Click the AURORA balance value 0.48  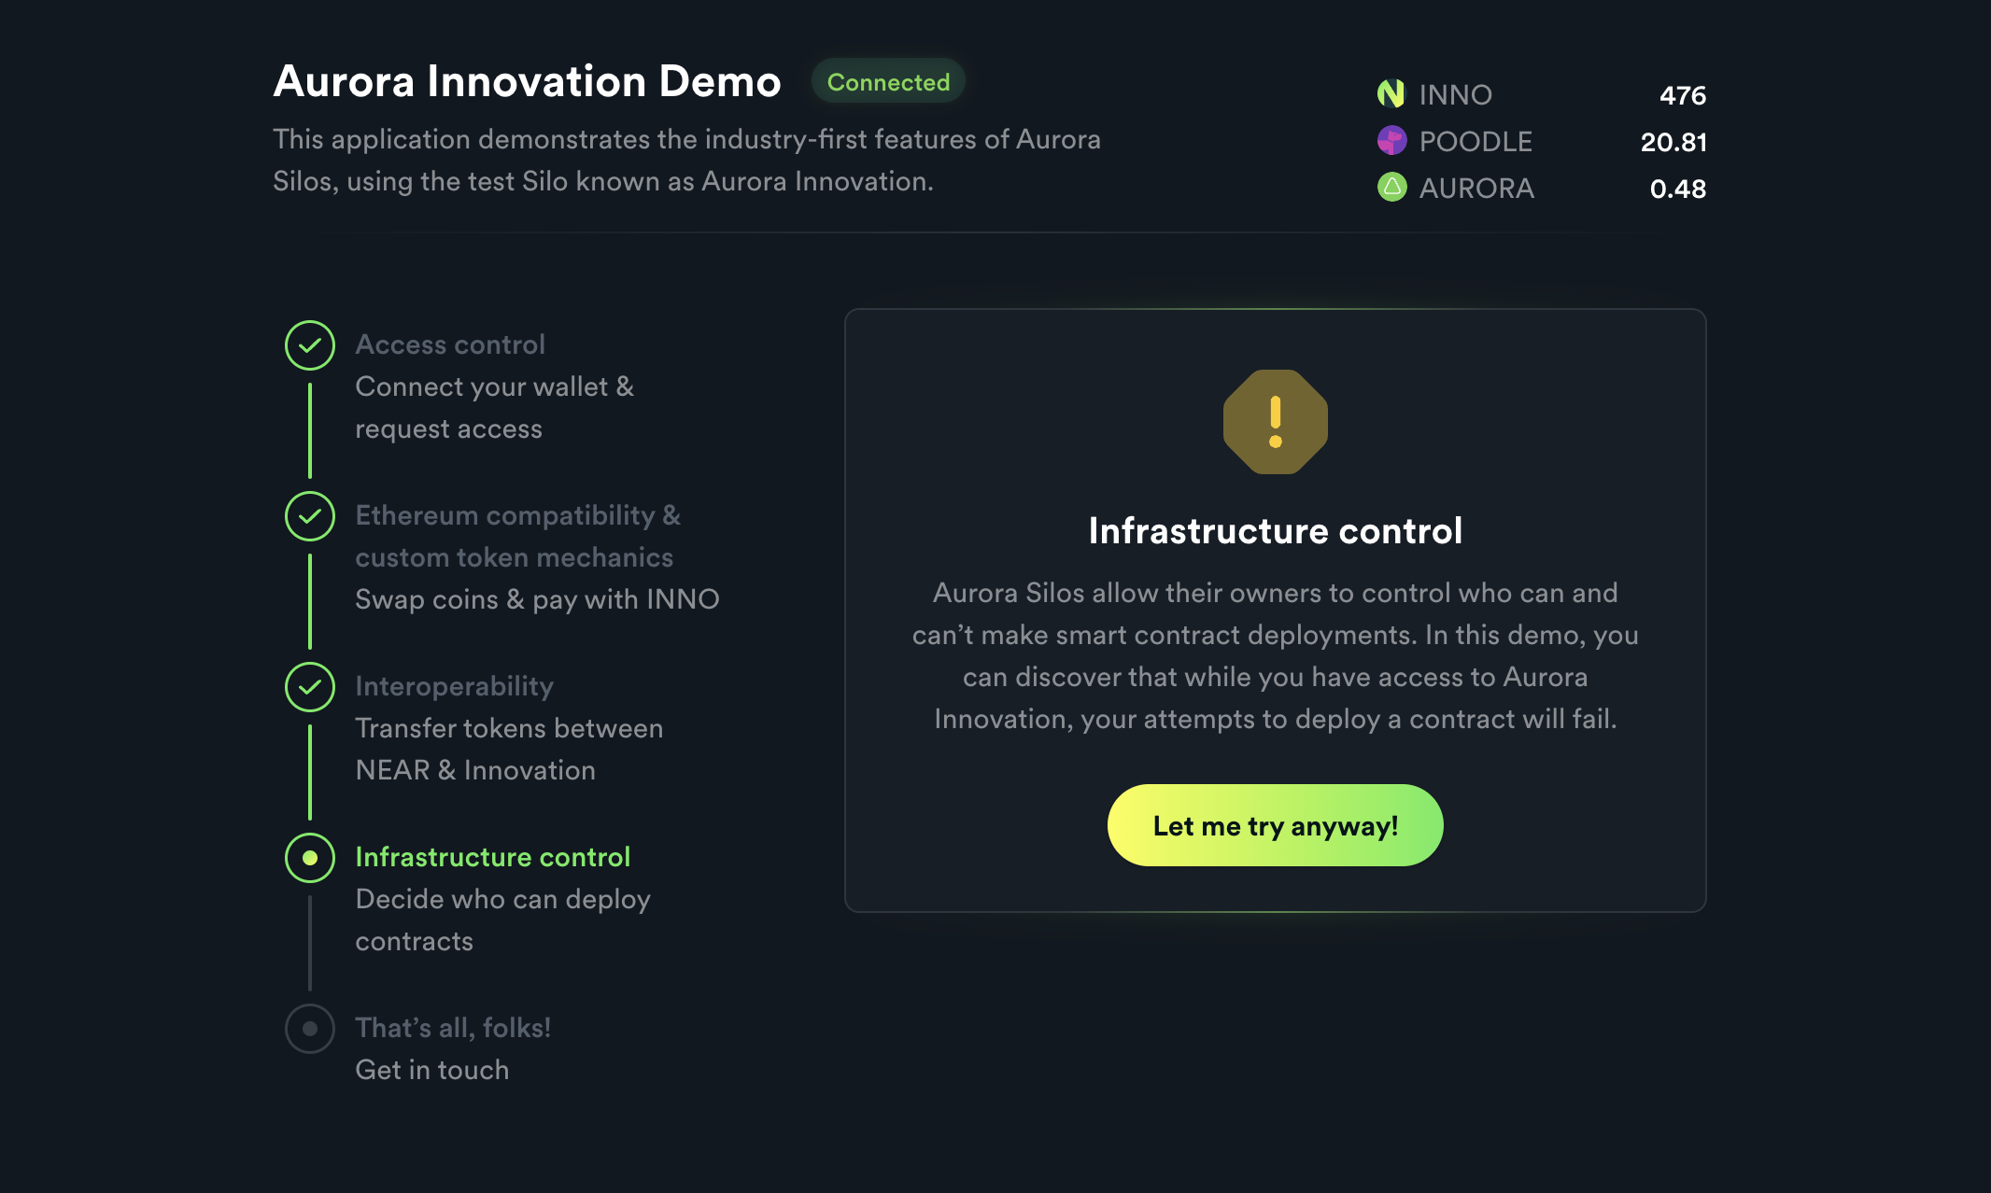(1678, 189)
